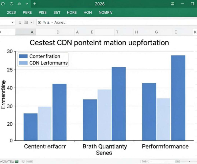This screenshot has height=164, width=197.
Task: Click the Centent erfacrr category label
Action: tap(45, 146)
